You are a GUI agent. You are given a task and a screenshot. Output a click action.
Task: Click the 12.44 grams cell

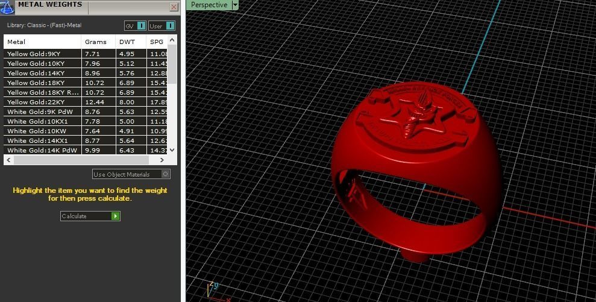pyautogui.click(x=98, y=102)
